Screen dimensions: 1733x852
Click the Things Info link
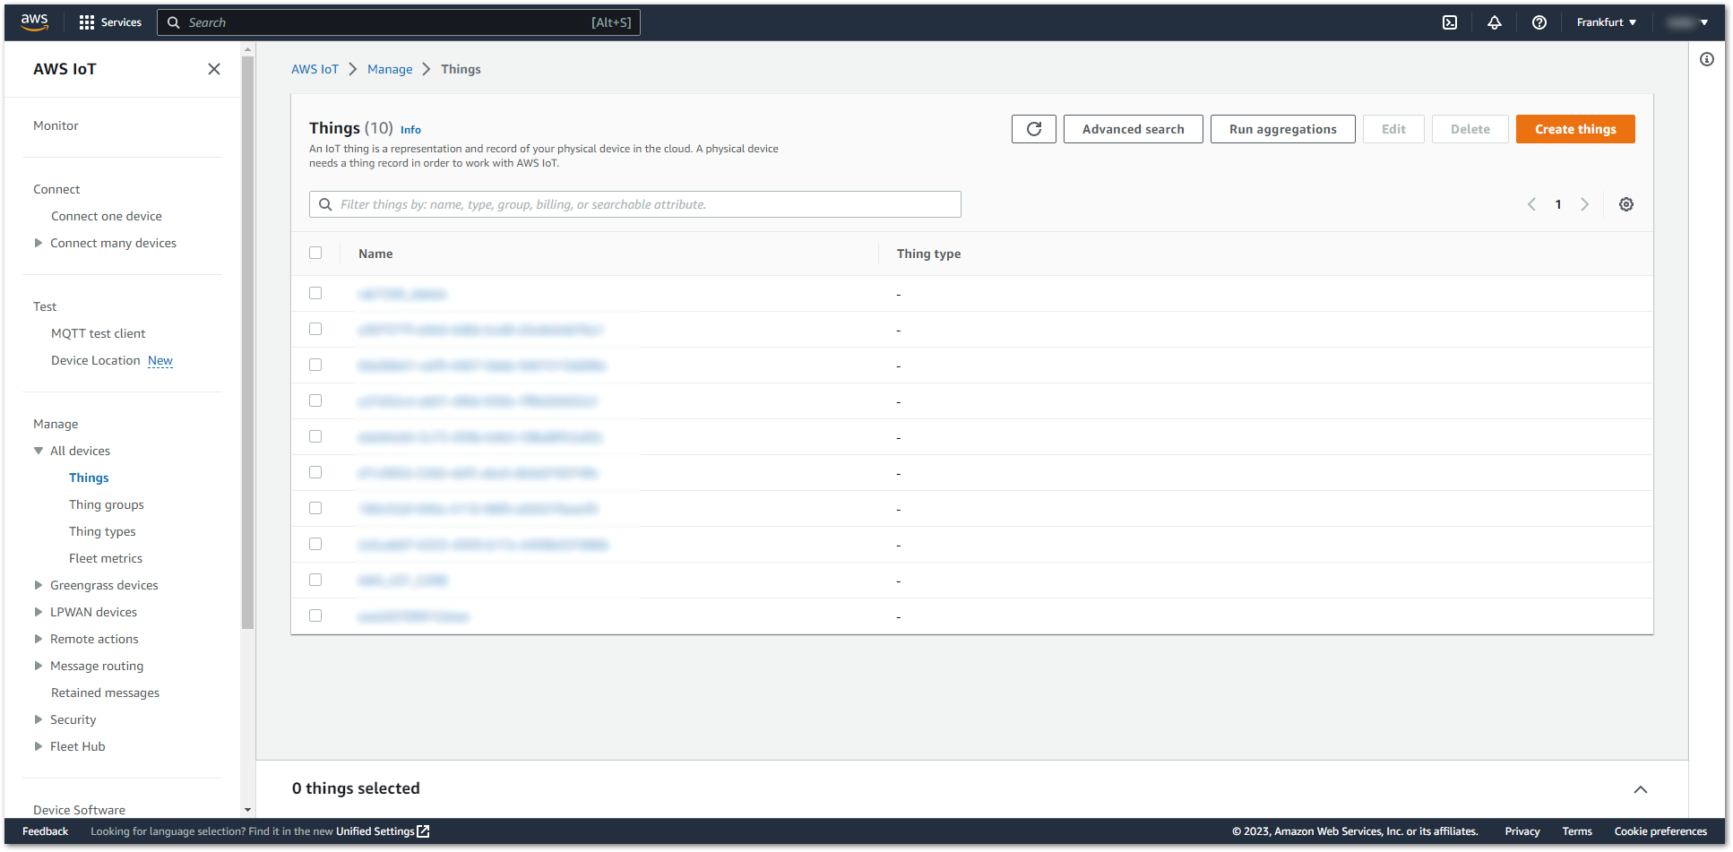pyautogui.click(x=410, y=130)
